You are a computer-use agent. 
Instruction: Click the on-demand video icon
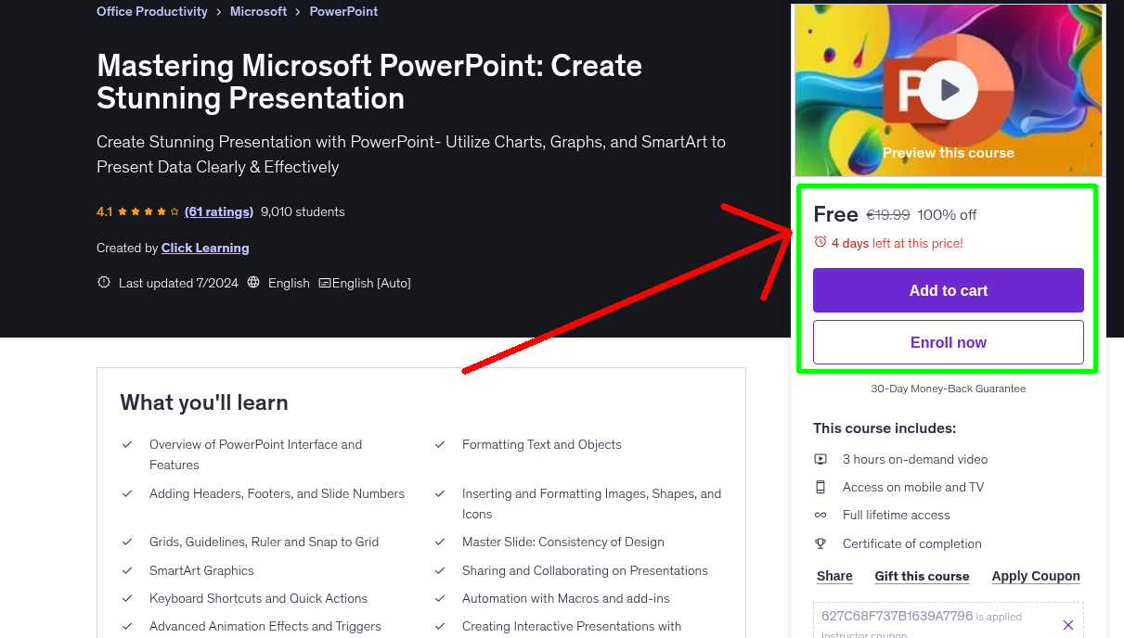pos(820,458)
